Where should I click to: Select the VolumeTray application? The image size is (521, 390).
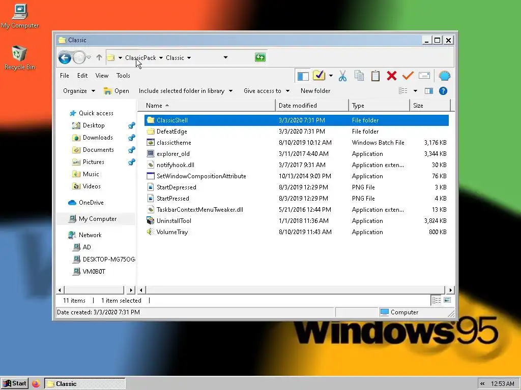coord(297,232)
